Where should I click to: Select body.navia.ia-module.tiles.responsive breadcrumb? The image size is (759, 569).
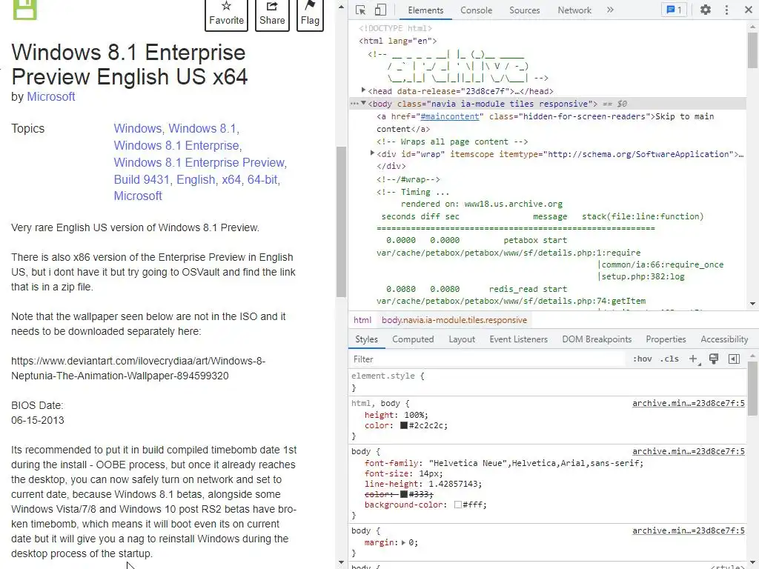coord(454,320)
